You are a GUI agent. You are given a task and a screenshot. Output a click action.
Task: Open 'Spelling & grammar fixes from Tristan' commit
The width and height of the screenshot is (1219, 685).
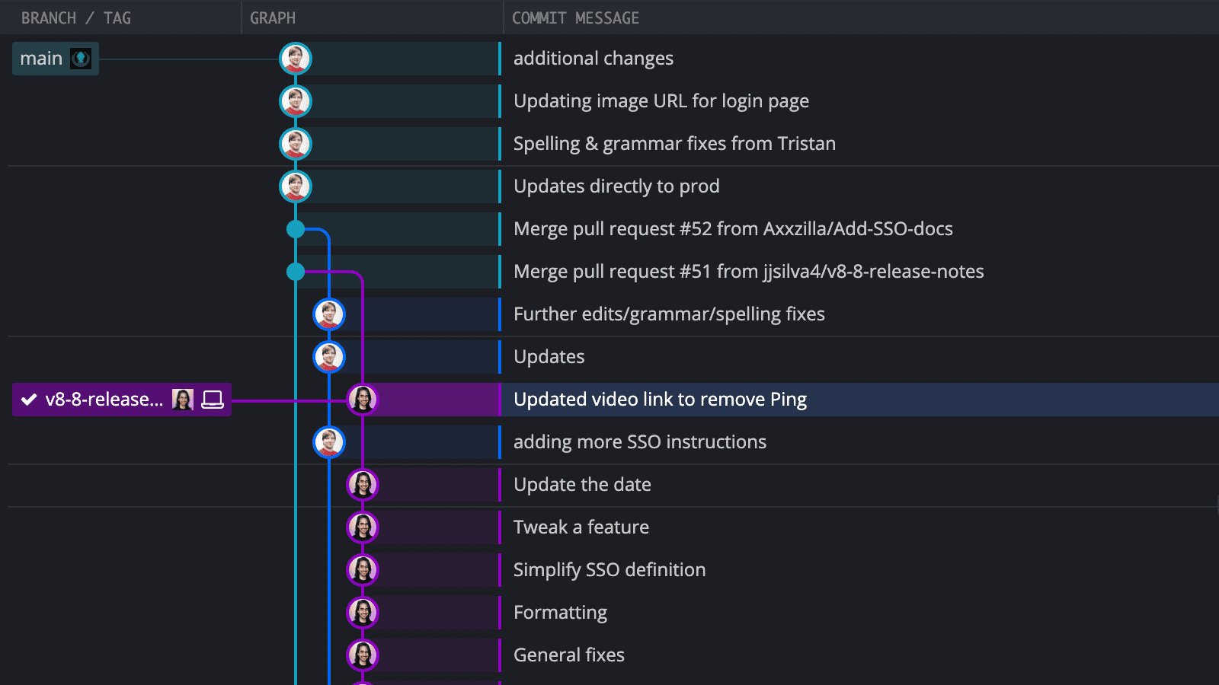click(674, 144)
